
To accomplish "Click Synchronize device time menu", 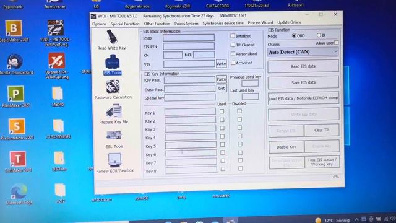I will coord(223,23).
